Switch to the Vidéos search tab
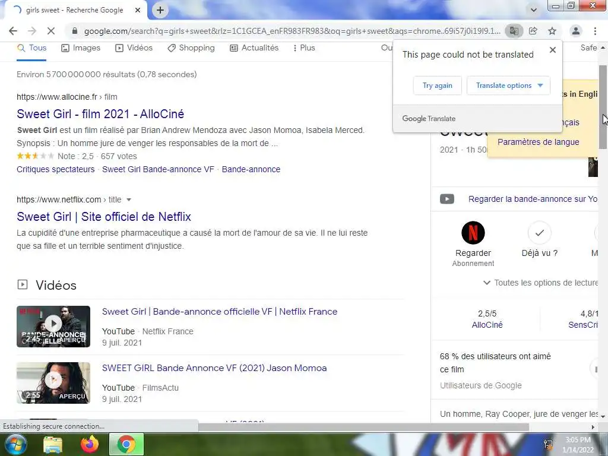The width and height of the screenshot is (608, 456). (134, 48)
